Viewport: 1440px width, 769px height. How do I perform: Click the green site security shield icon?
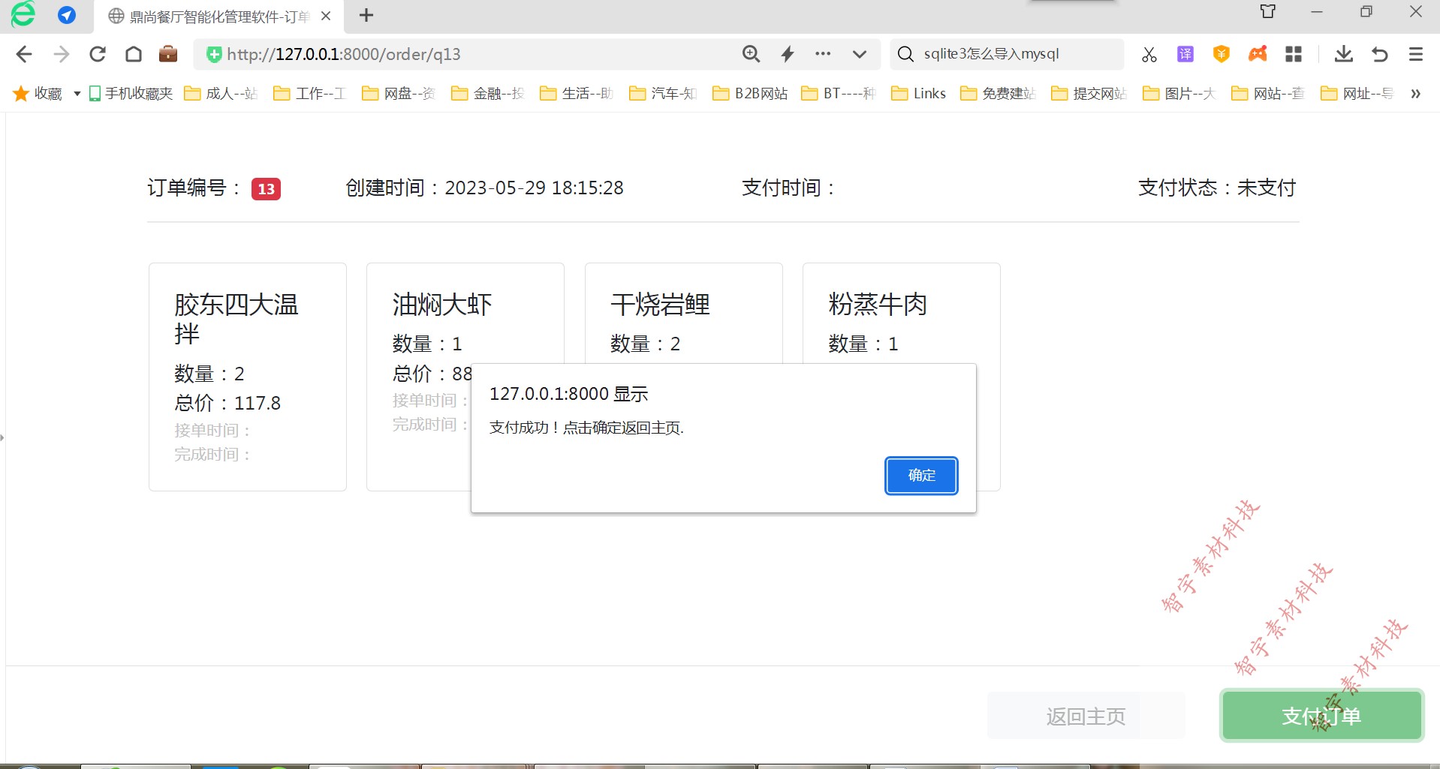tap(214, 54)
